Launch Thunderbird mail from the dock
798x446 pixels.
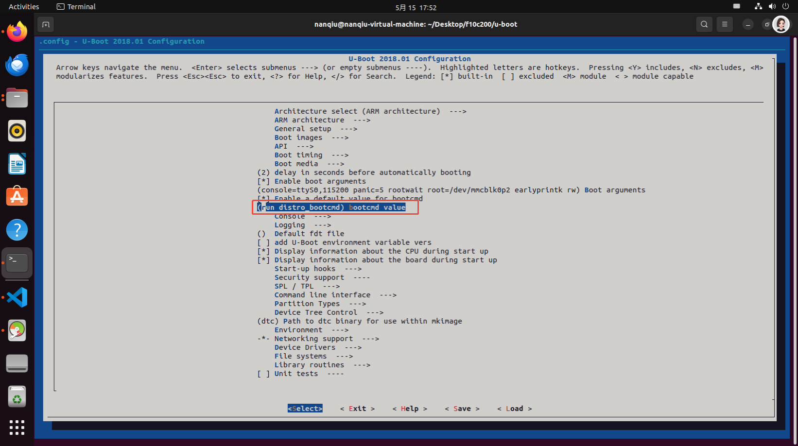coord(17,65)
